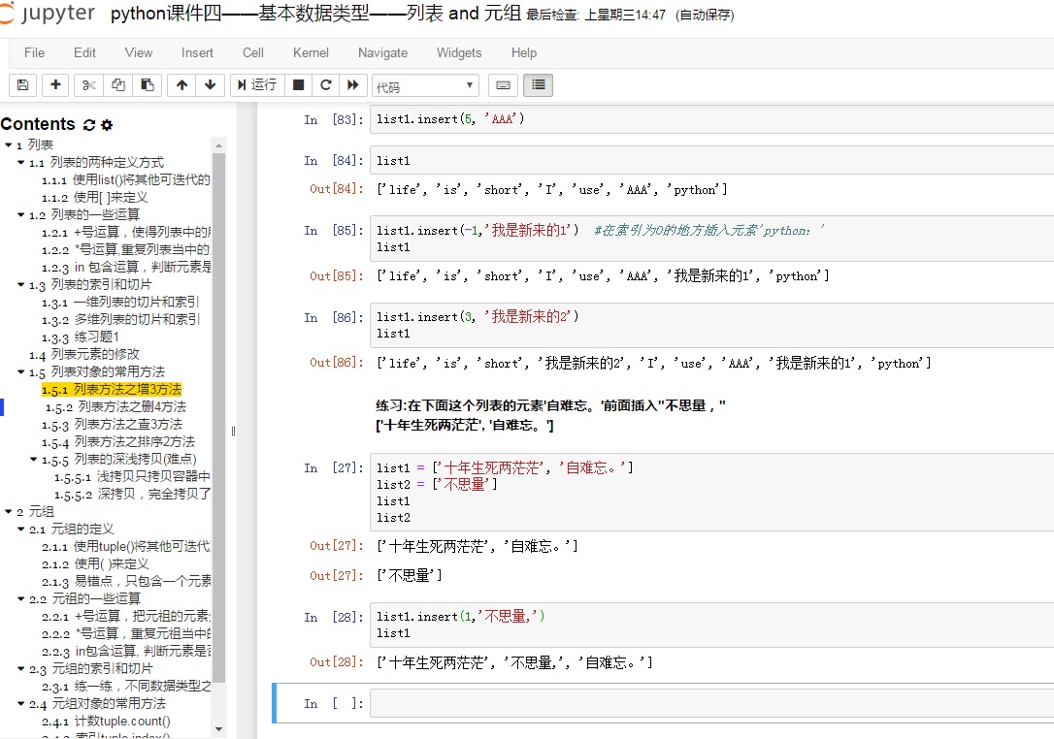This screenshot has width=1054, height=739.
Task: Cut selected cells with scissors icon
Action: [88, 84]
